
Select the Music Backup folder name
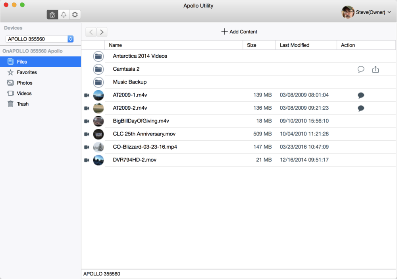[x=130, y=82]
